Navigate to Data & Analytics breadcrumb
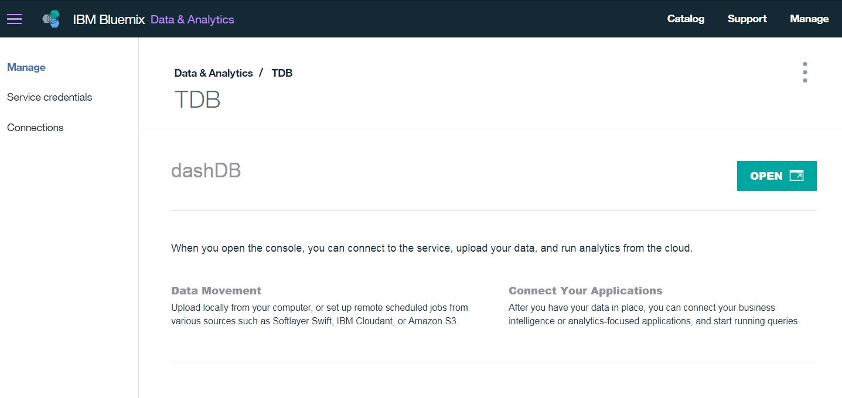Image resolution: width=842 pixels, height=398 pixels. [x=213, y=73]
